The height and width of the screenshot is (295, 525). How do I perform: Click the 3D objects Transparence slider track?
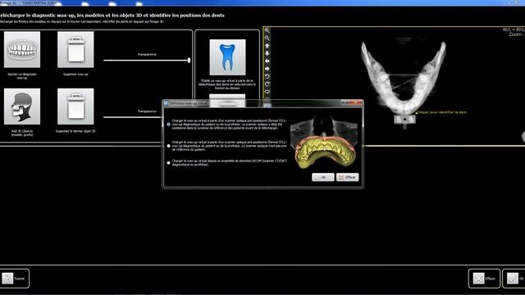coord(133,117)
